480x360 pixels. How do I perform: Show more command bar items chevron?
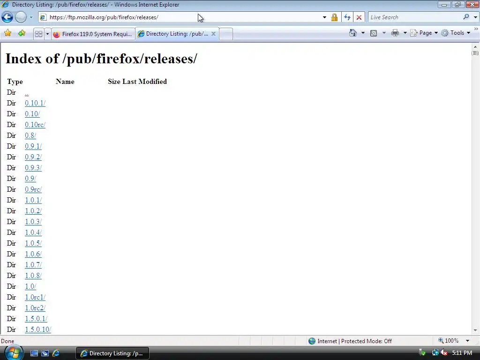pos(476,29)
